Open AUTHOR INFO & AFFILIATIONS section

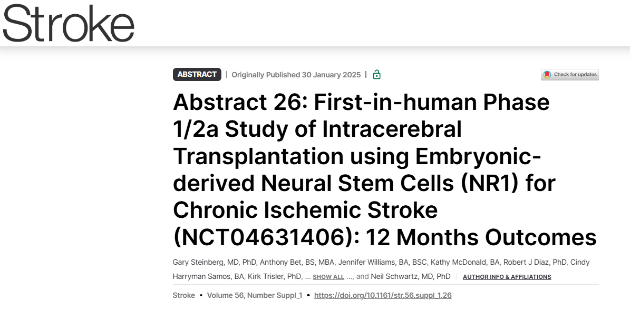click(x=507, y=277)
